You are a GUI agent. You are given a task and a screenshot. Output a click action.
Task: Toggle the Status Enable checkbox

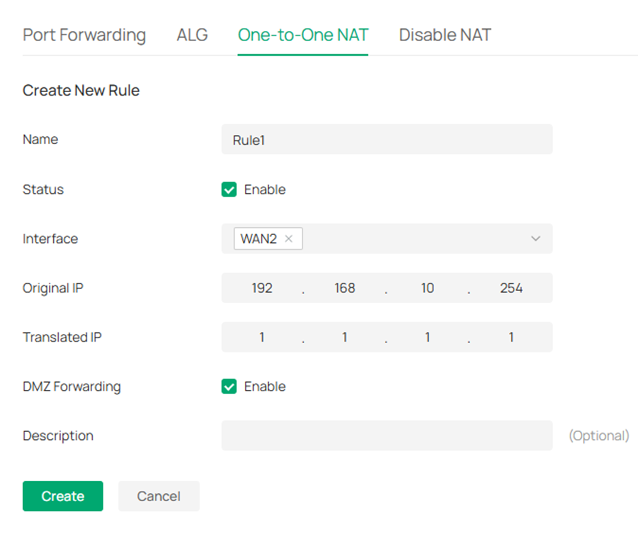click(x=229, y=189)
